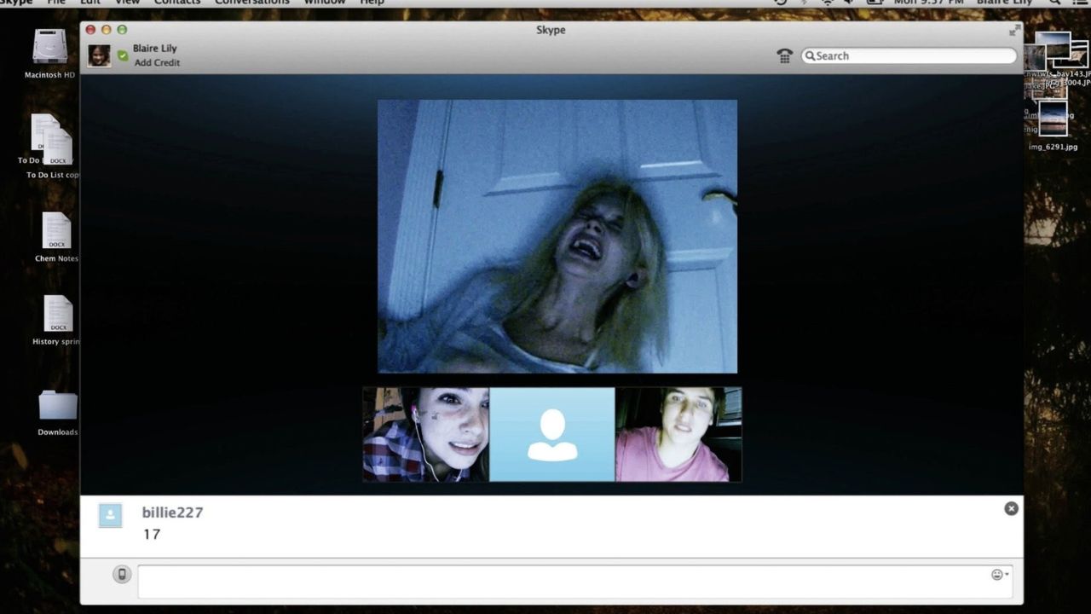Open the Macintosh HD drive icon
Viewport: 1091px width, 614px height.
[49, 48]
